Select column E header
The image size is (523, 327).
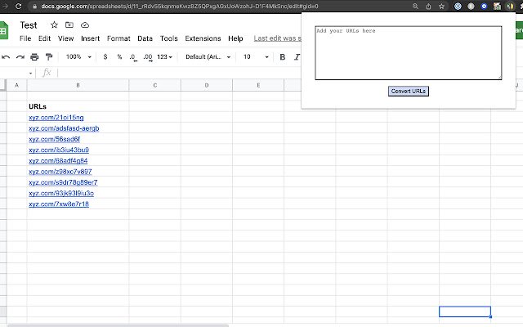pos(258,85)
